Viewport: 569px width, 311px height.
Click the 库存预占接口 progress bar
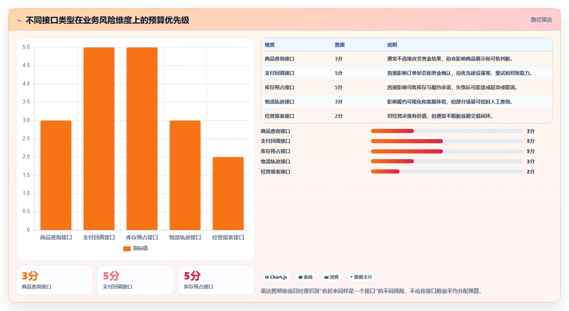coord(447,151)
